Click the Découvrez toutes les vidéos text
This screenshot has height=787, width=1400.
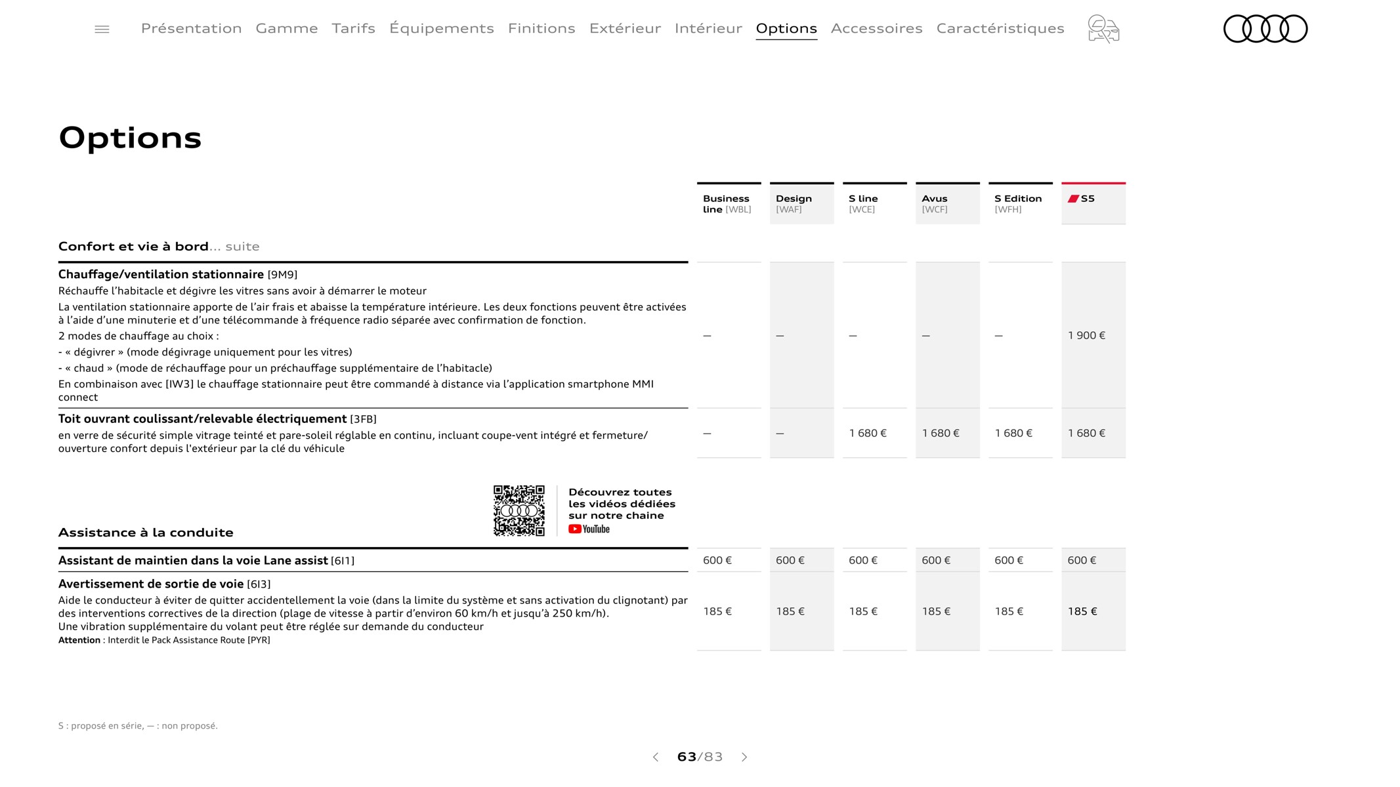click(622, 504)
